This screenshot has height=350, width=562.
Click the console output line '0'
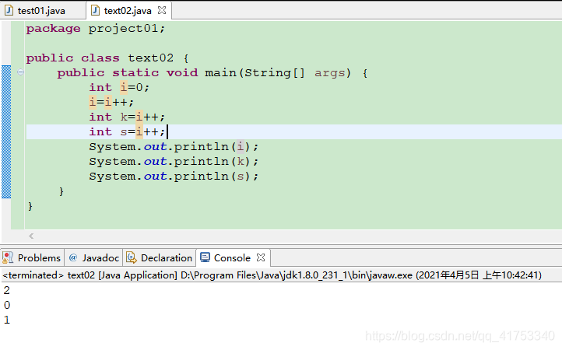pos(7,305)
